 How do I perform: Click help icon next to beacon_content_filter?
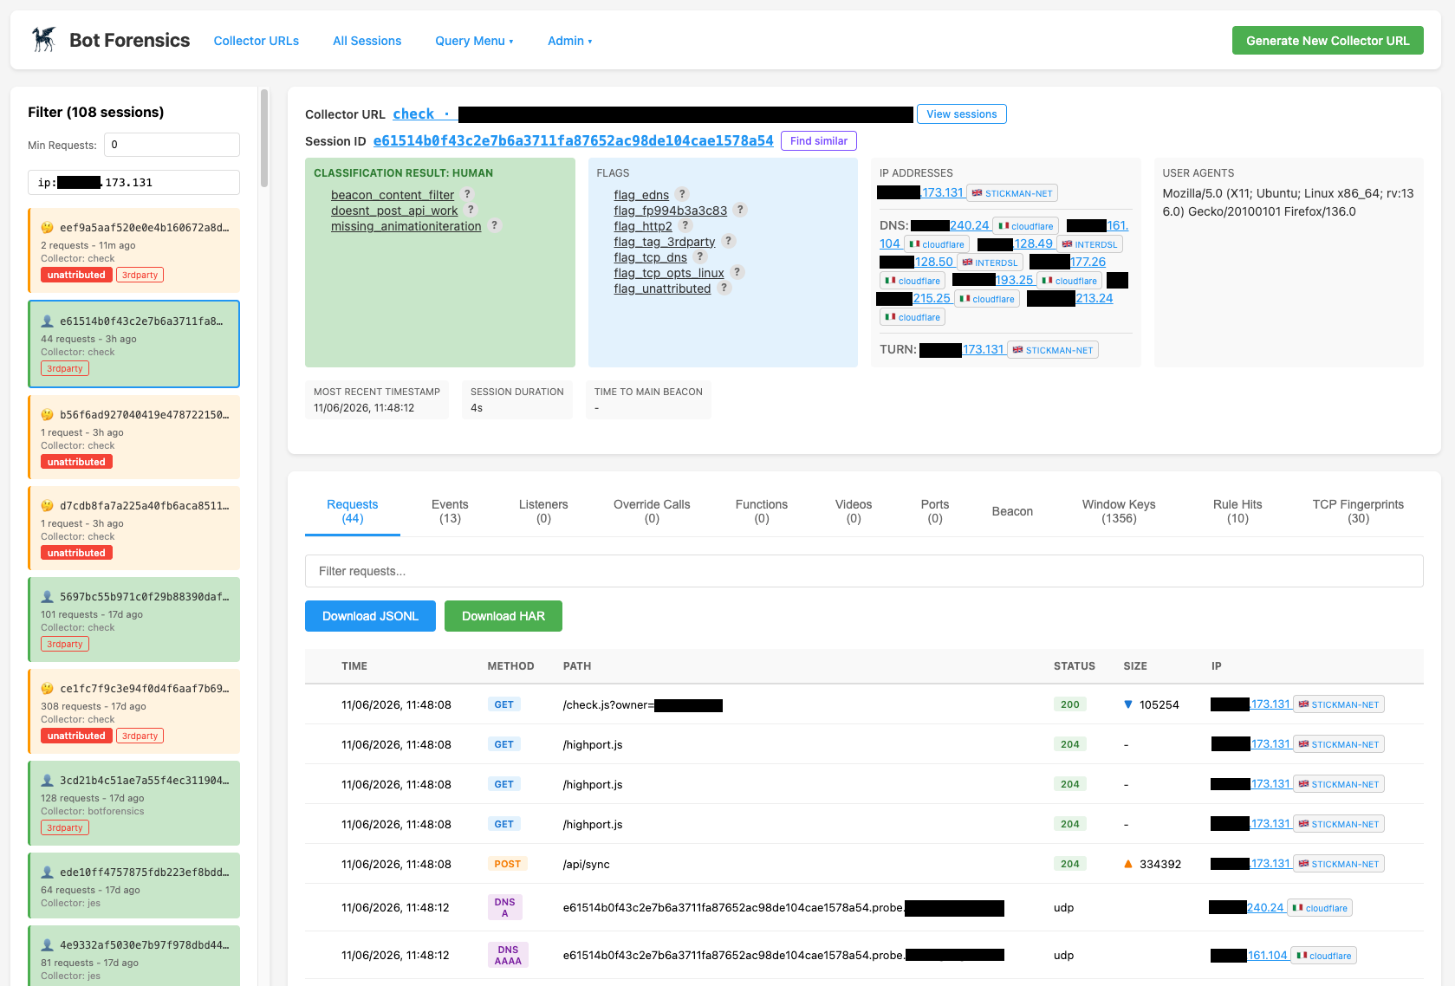point(468,194)
